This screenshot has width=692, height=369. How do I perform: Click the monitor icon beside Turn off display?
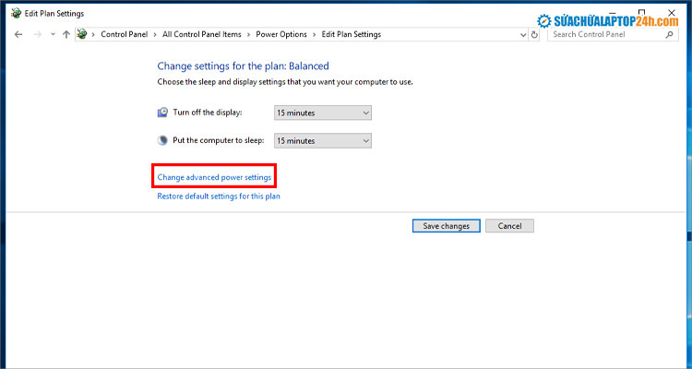coord(163,112)
